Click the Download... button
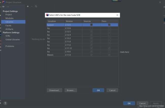The width and height of the screenshot is (165, 108). click(x=55, y=90)
